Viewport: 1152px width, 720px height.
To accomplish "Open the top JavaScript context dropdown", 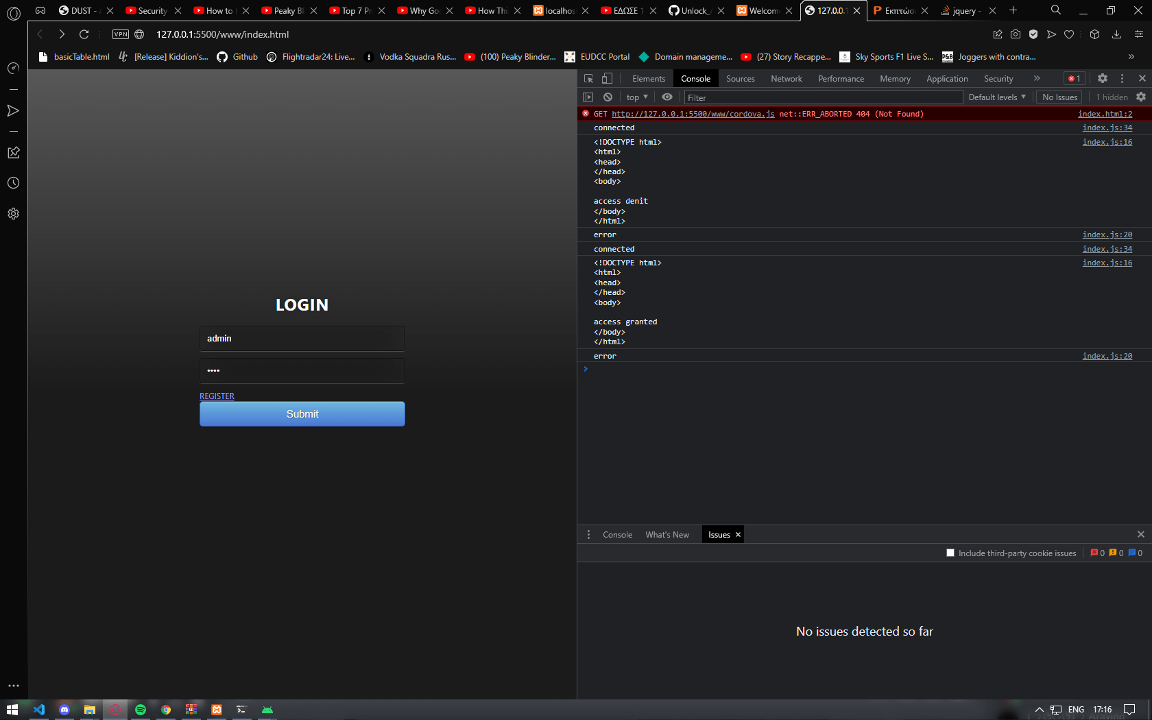I will coord(637,97).
